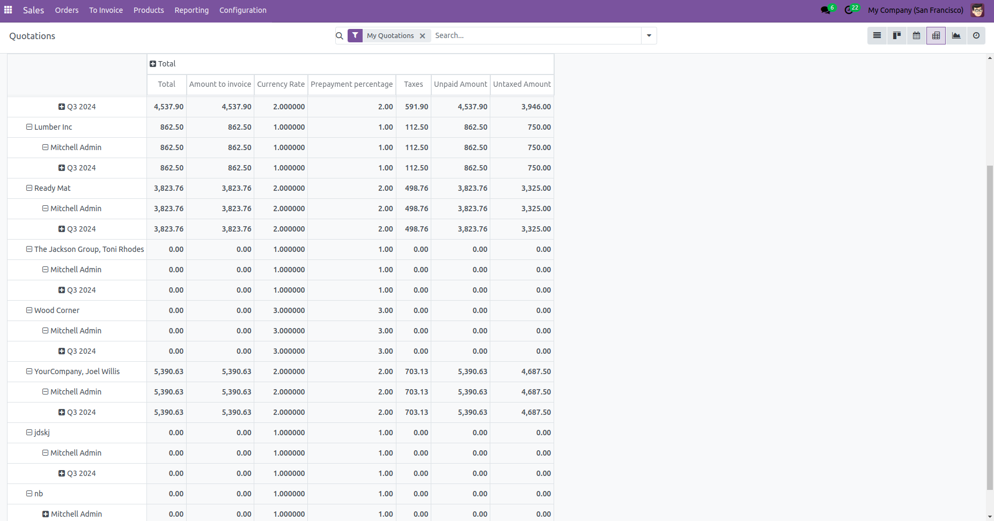Switch to list view
This screenshot has height=521, width=994.
877,36
